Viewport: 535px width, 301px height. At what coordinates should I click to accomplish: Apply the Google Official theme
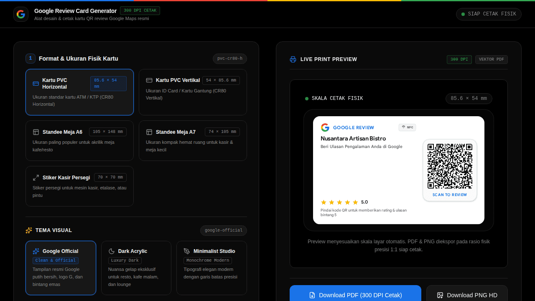pos(61,268)
